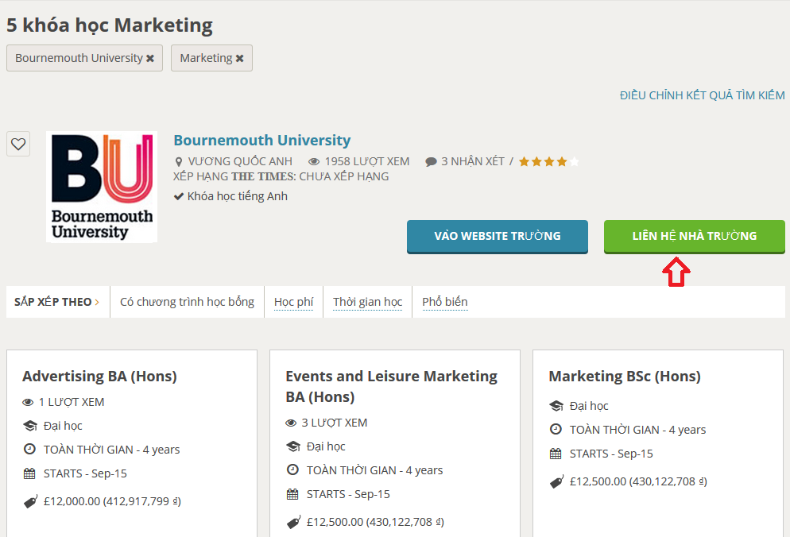The image size is (790, 537).
Task: Click calendar icon in Events and Leisure card
Action: 292,494
